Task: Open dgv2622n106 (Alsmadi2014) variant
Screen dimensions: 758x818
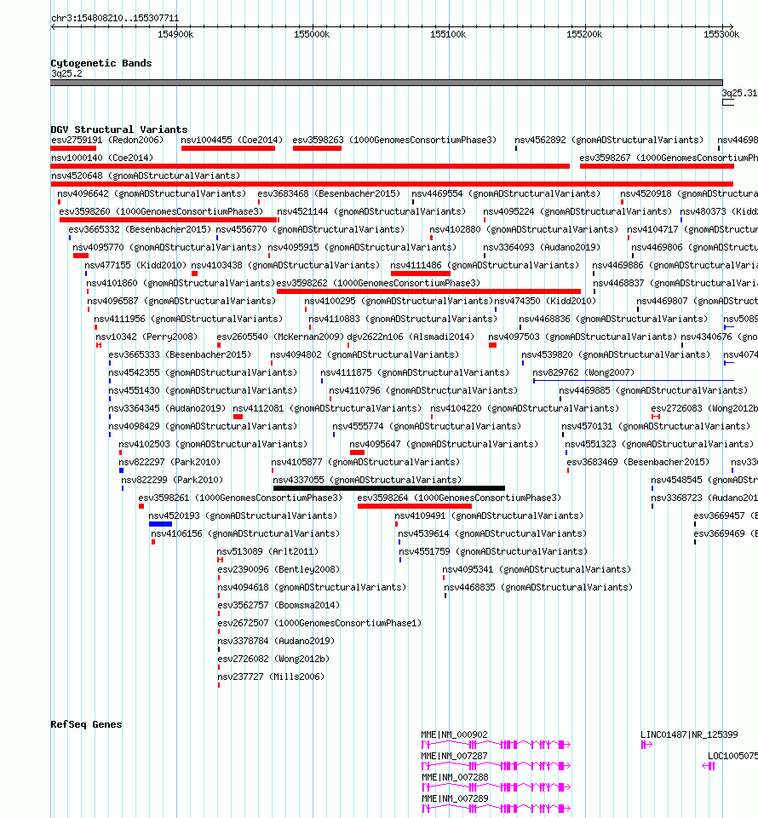Action: click(411, 337)
